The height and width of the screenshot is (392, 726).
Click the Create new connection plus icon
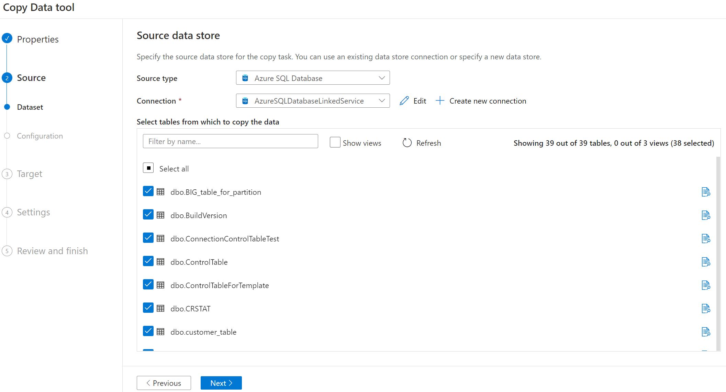[x=440, y=101]
